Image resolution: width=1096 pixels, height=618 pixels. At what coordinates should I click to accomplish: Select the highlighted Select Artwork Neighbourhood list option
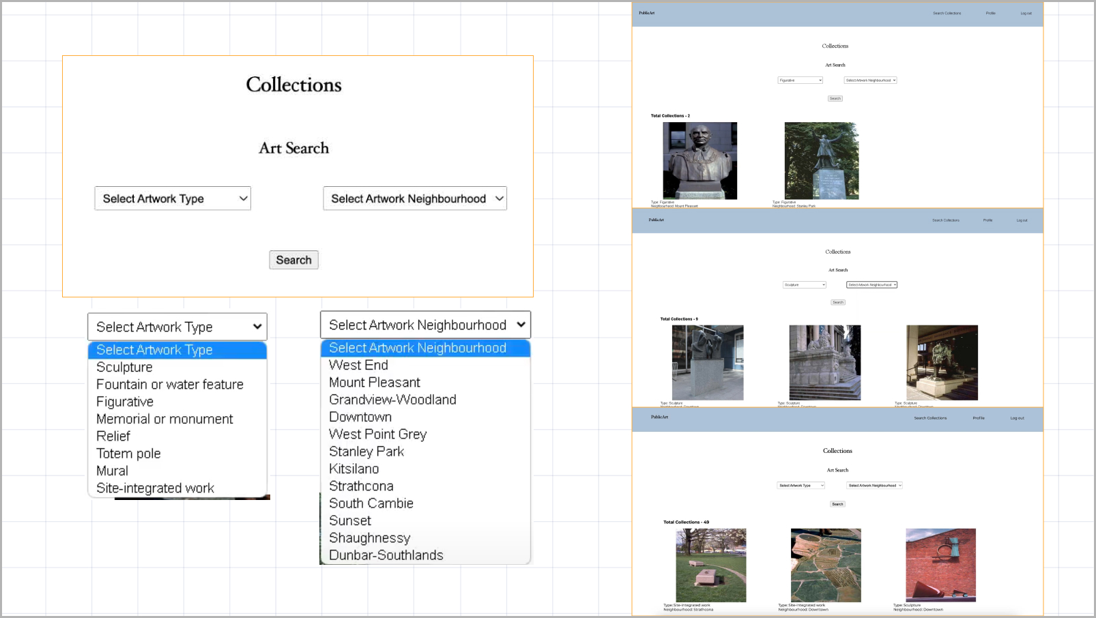tap(425, 348)
